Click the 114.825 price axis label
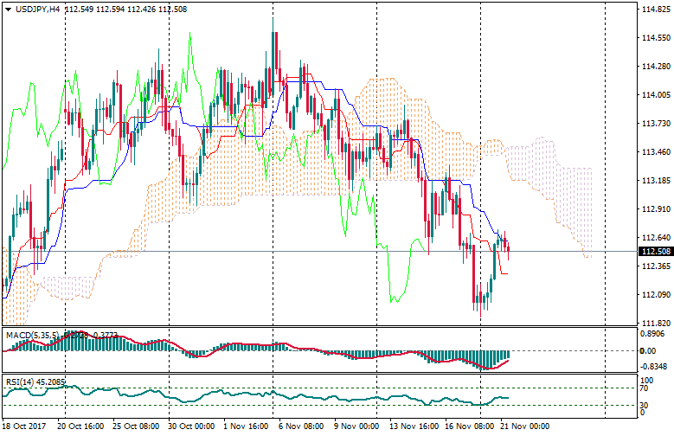The height and width of the screenshot is (436, 674). 653,10
